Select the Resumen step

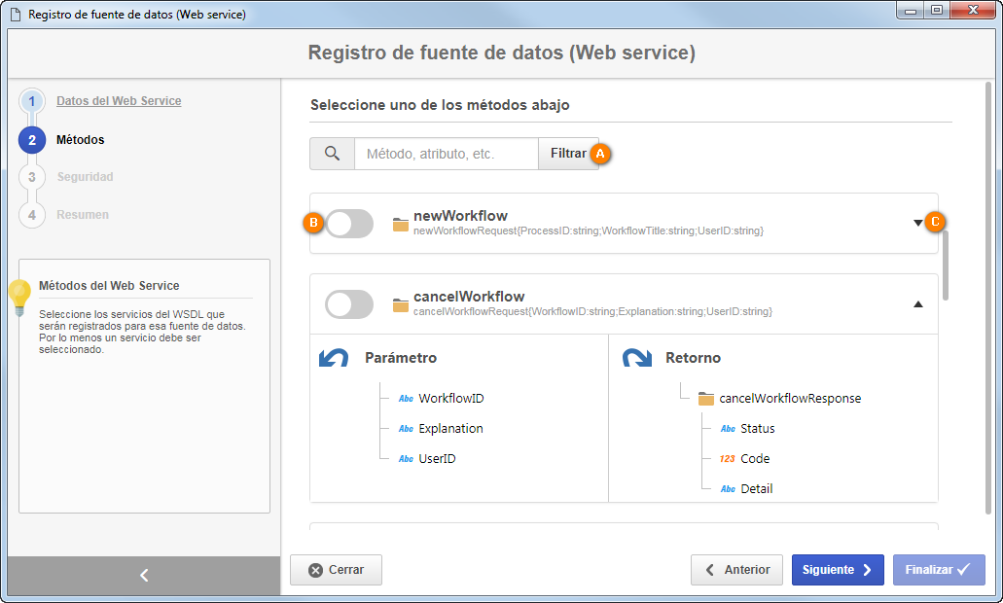point(83,215)
